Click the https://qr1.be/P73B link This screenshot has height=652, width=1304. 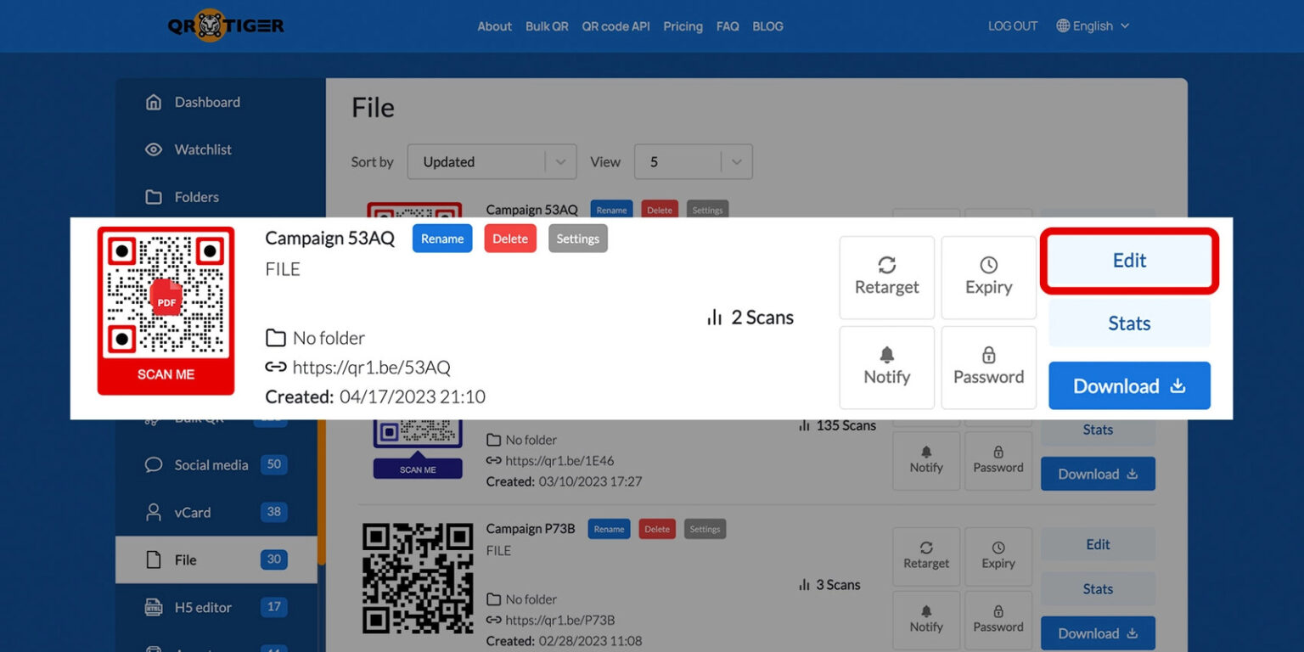click(x=559, y=621)
